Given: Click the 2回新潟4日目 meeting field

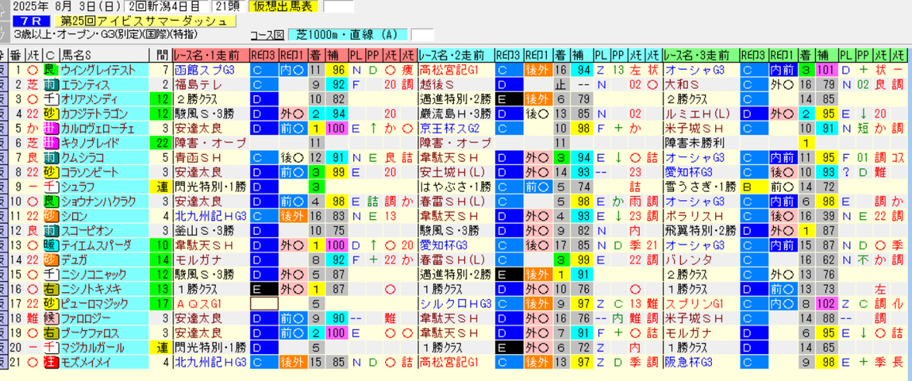Looking at the screenshot, I should (x=167, y=7).
